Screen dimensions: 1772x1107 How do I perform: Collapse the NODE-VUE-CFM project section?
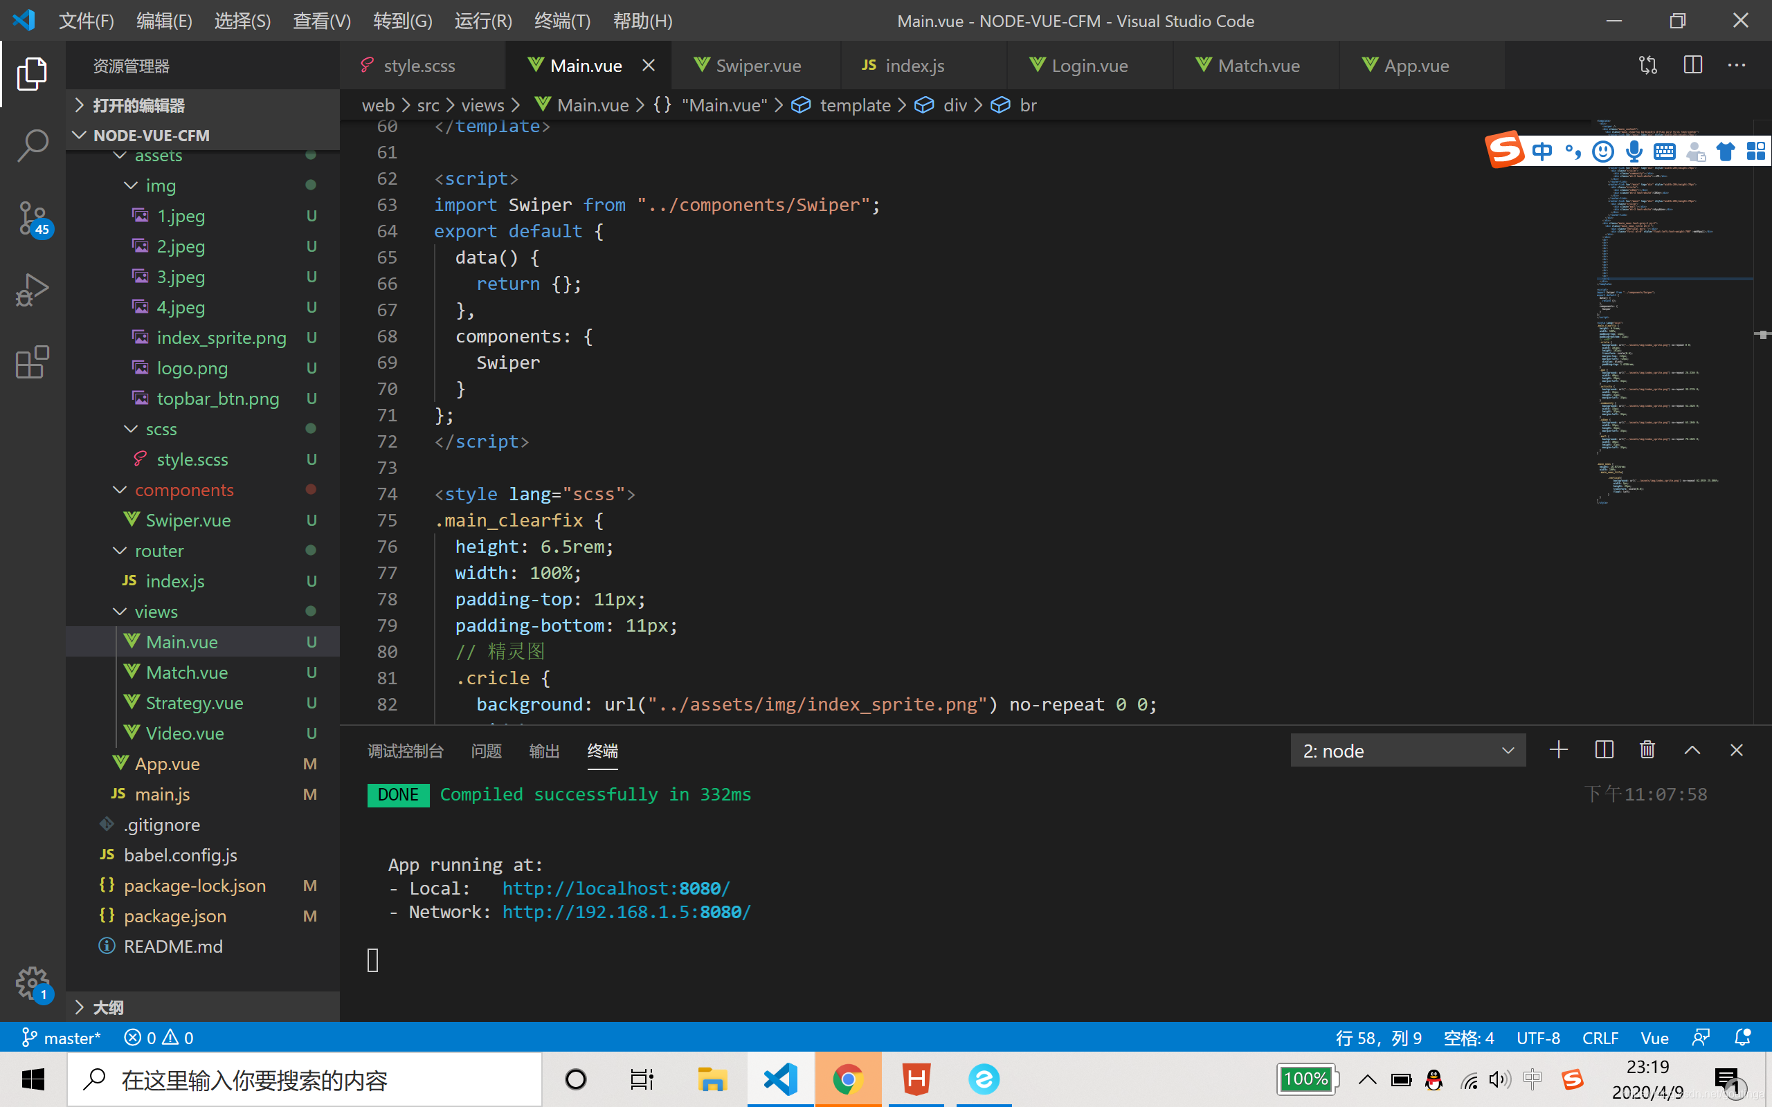pos(202,136)
